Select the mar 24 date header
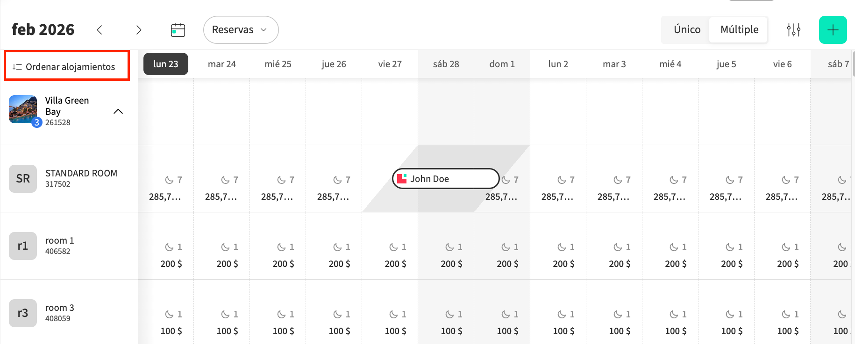This screenshot has height=344, width=855. tap(222, 64)
